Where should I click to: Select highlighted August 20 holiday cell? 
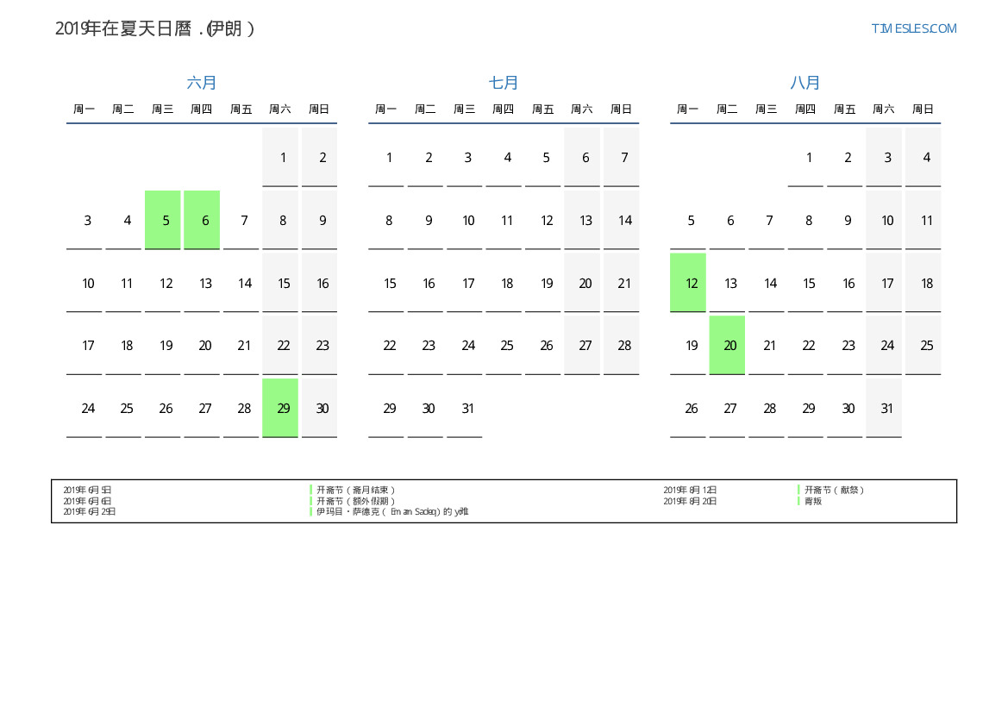point(727,345)
